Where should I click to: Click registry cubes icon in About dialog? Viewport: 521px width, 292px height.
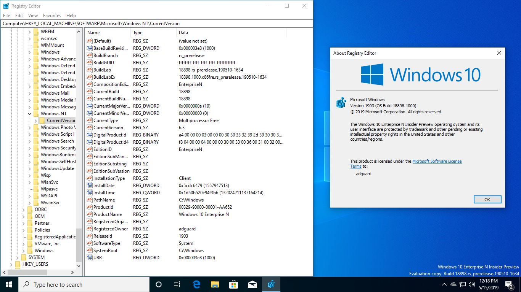pos(341,103)
